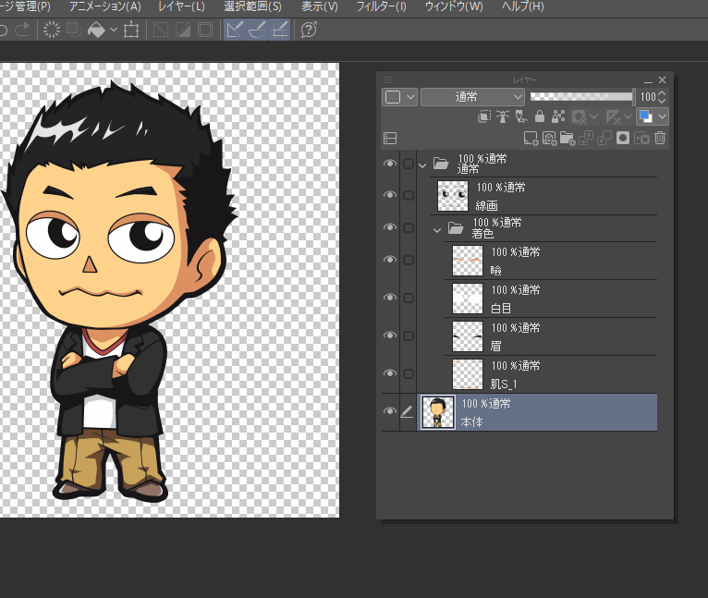The width and height of the screenshot is (708, 598).
Task: Open the blend mode 通常 dropdown
Action: pyautogui.click(x=472, y=96)
